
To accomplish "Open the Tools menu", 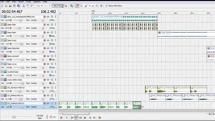I will tap(28, 2).
